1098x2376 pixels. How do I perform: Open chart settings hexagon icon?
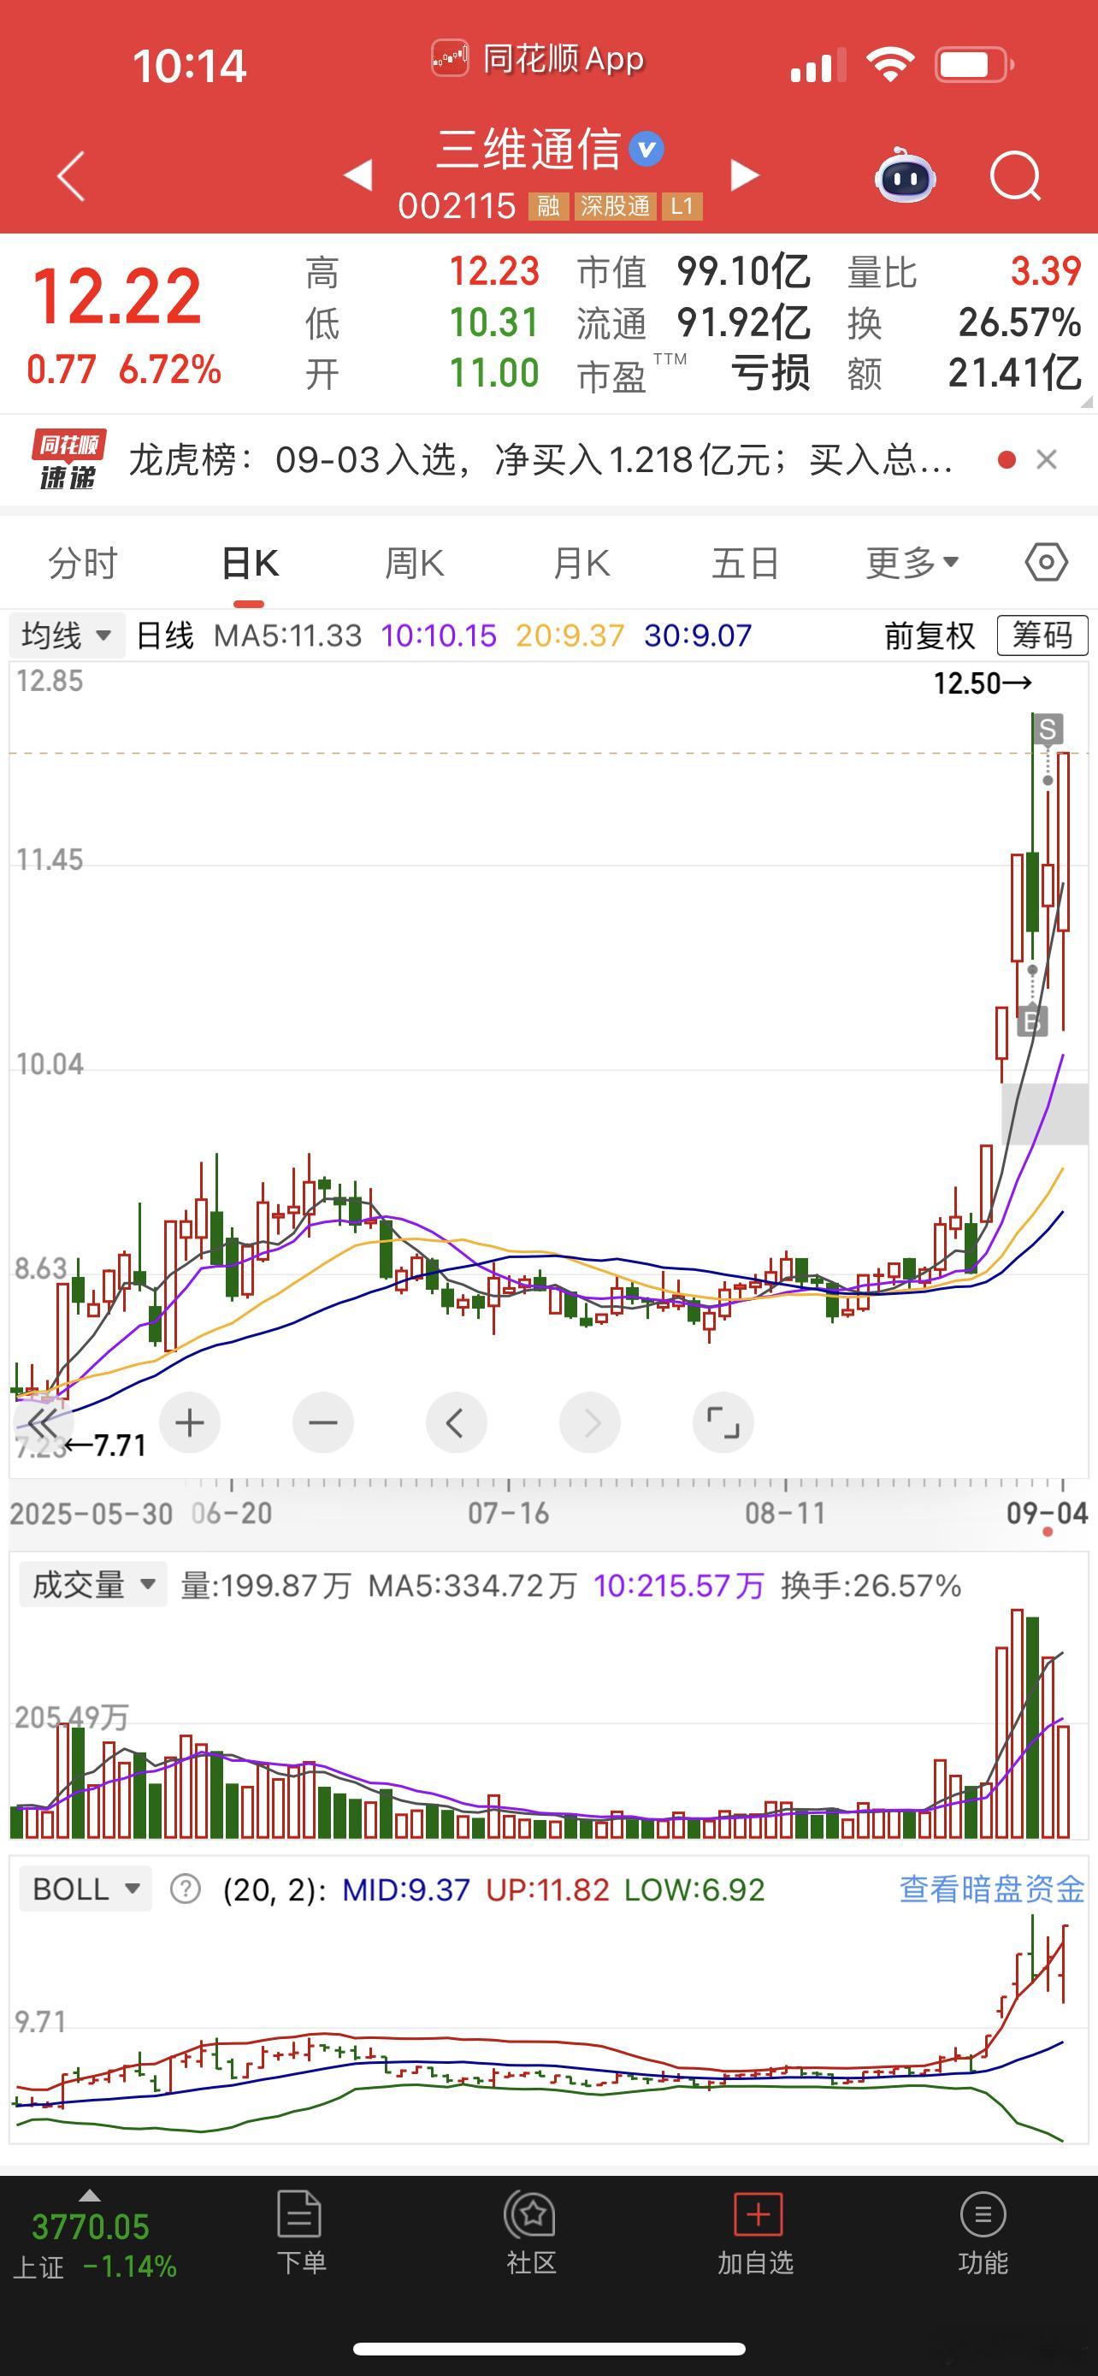1047,562
